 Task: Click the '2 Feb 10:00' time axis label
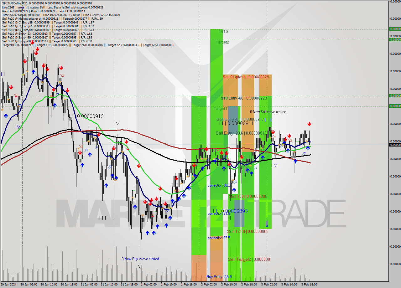pos(229,285)
